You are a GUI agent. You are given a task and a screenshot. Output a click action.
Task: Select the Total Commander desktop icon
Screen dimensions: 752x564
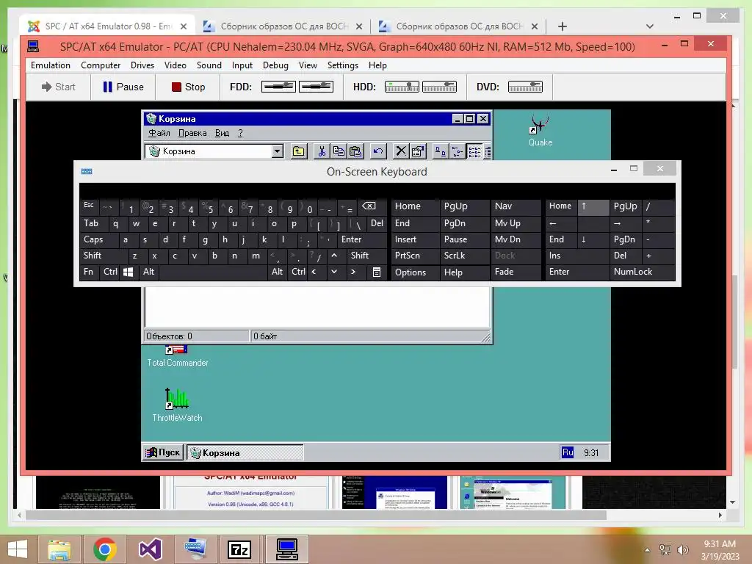pos(178,356)
